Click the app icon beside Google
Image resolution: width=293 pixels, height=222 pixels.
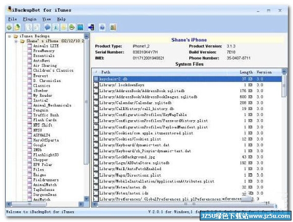(30, 145)
